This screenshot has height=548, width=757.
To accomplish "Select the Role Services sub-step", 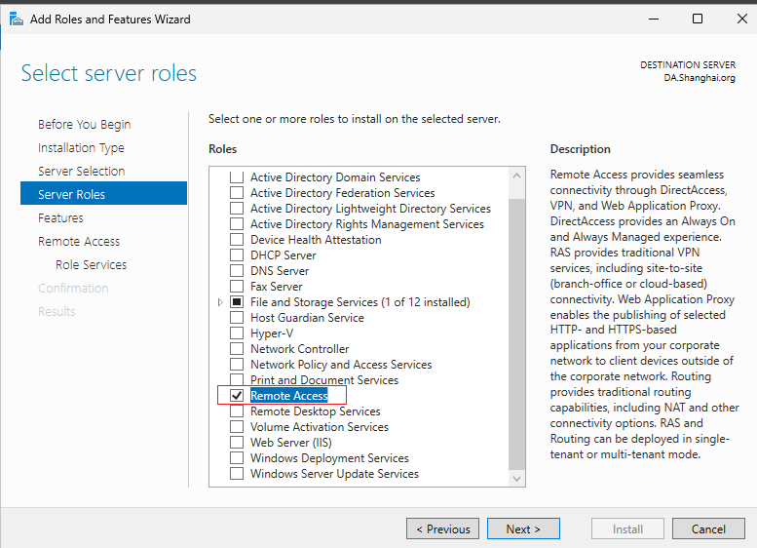I will 92,265.
